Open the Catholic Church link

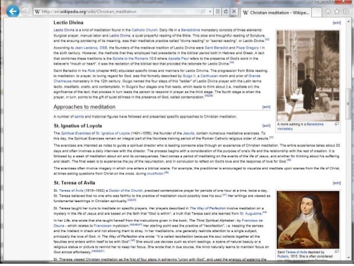144,30
